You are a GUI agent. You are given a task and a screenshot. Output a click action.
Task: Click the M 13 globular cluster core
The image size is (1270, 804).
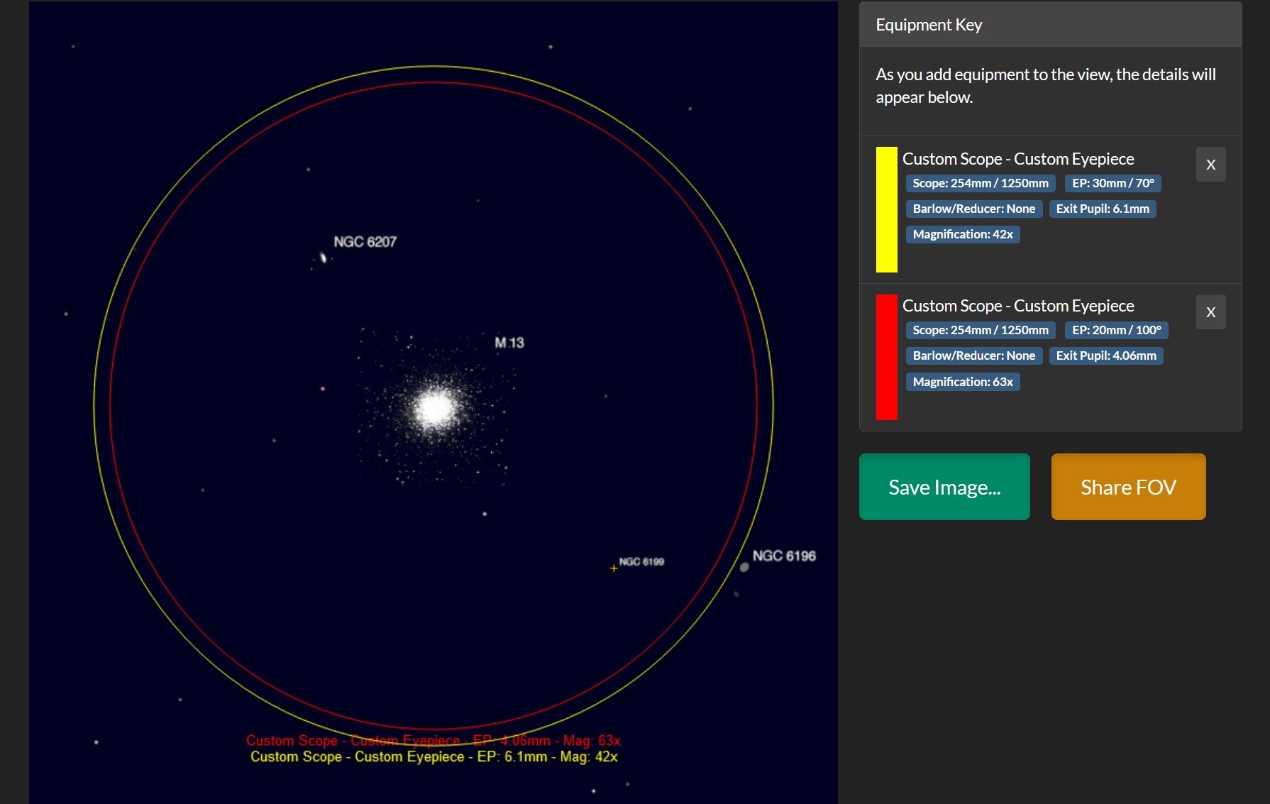click(435, 408)
